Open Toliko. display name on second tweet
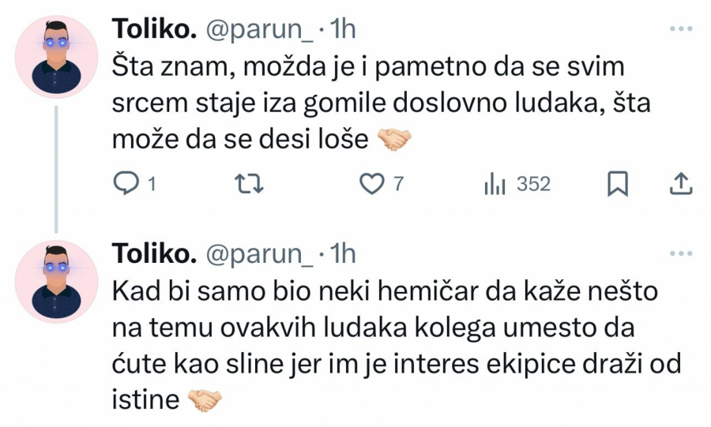711x427 pixels. [154, 253]
